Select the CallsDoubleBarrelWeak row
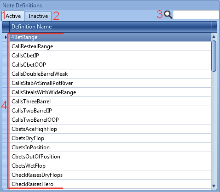220x192 pixels. click(110, 74)
